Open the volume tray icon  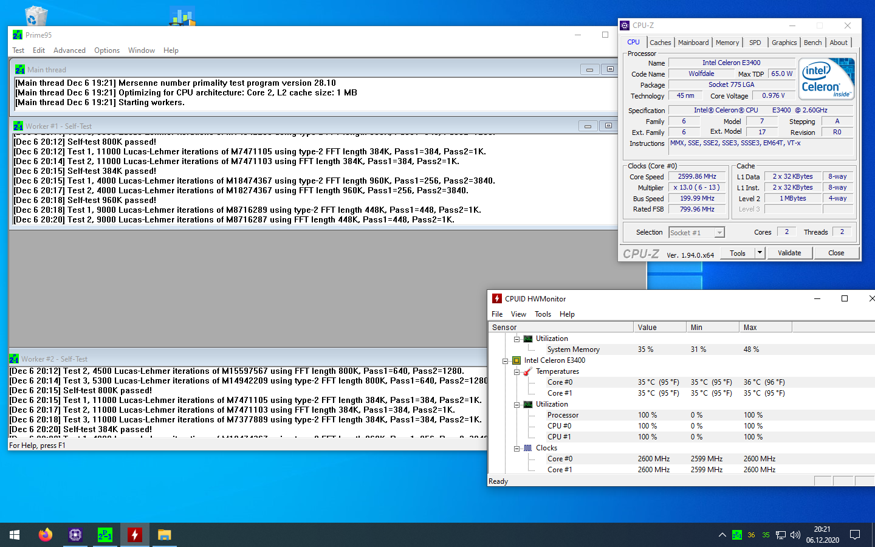pyautogui.click(x=795, y=535)
